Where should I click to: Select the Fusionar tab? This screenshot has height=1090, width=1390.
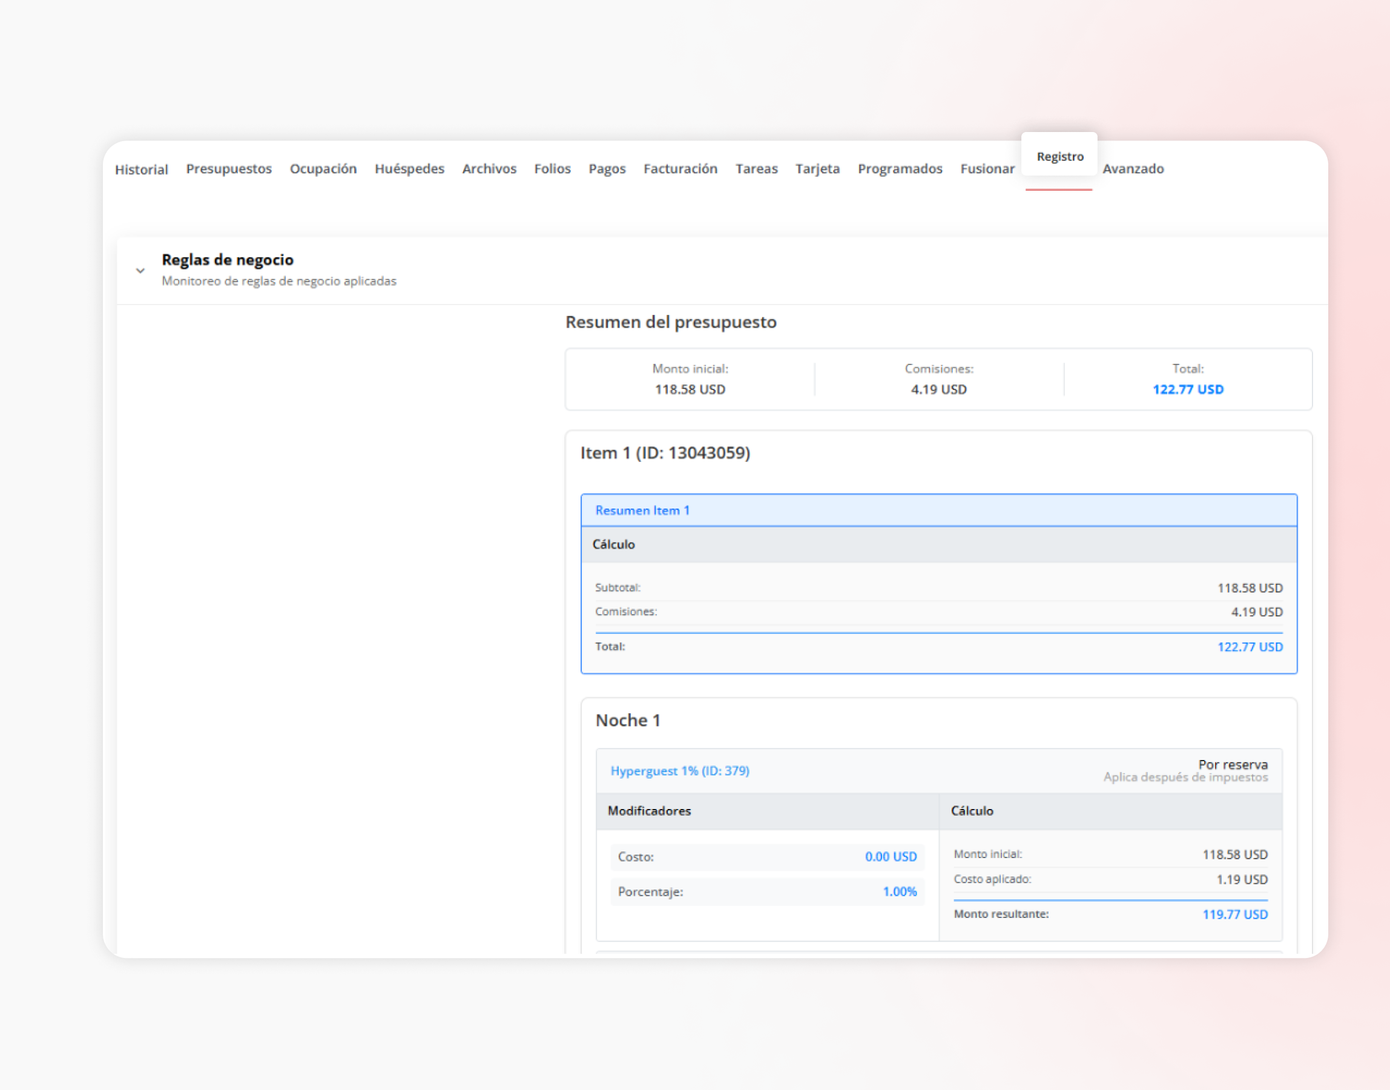coord(987,168)
